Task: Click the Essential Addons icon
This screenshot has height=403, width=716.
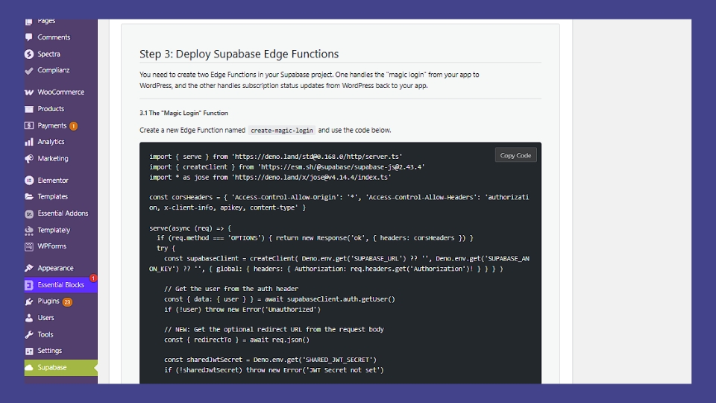Action: point(29,213)
